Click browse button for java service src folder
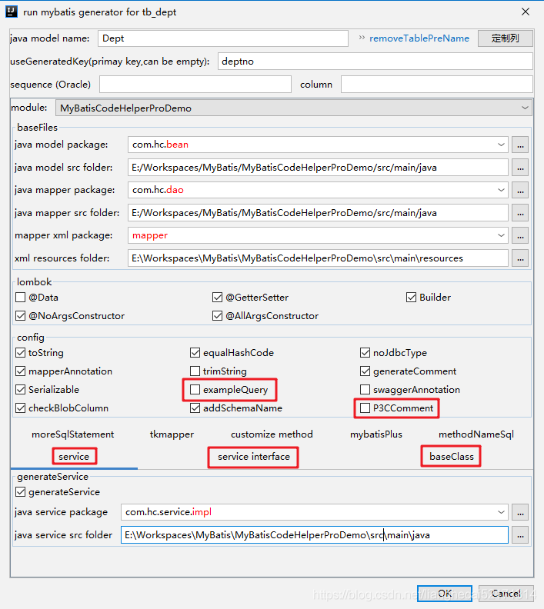The width and height of the screenshot is (544, 609). pos(521,535)
